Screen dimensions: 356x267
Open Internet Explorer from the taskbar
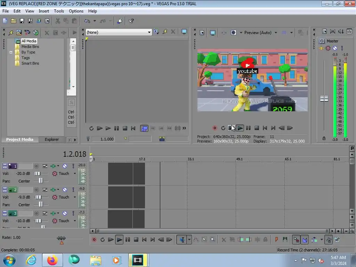(x=31, y=260)
